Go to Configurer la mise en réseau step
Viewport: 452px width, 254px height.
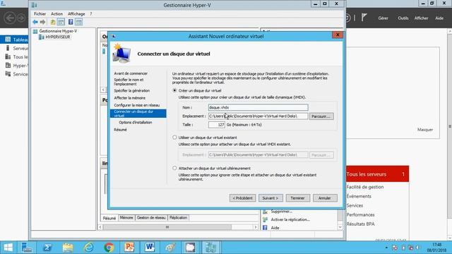coord(136,105)
